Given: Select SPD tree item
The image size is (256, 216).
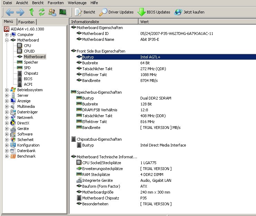Looking at the screenshot, I should click(x=27, y=68).
